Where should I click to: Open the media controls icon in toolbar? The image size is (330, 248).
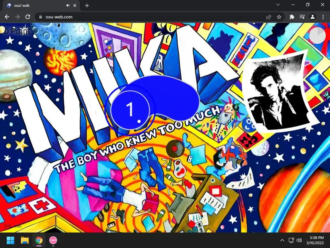(x=302, y=17)
